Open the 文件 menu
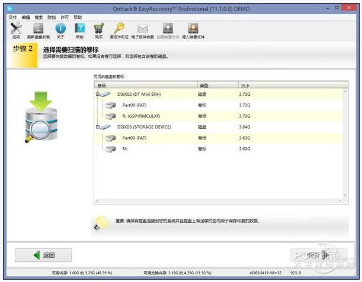Image resolution: width=362 pixels, height=282 pixels. (x=12, y=18)
